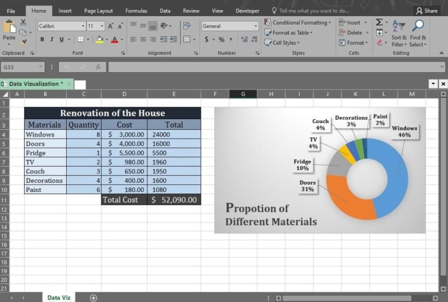448x302 pixels.
Task: Open Find & Select menu
Action: tap(418, 34)
